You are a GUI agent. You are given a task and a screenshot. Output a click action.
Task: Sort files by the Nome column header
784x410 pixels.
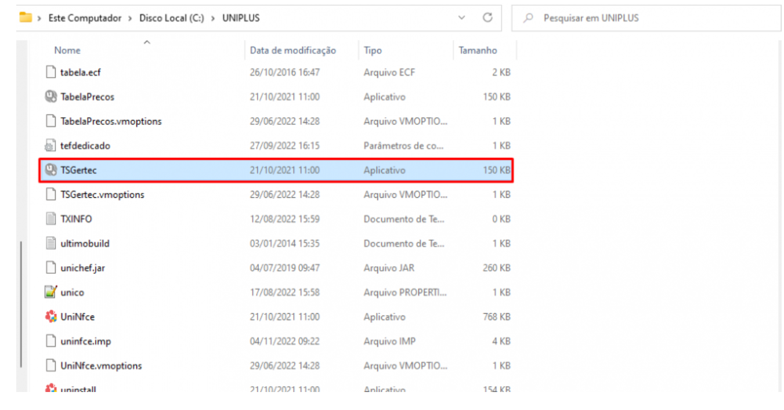[x=67, y=50]
